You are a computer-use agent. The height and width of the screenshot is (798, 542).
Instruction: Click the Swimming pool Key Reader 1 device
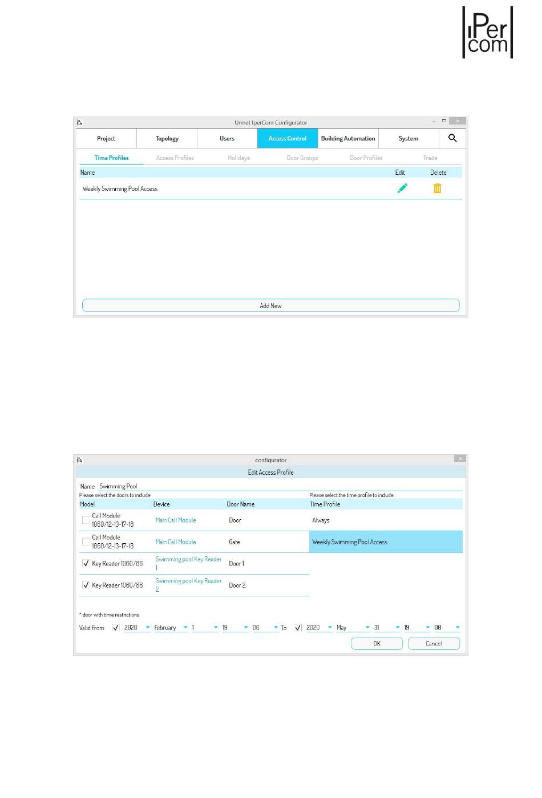188,563
